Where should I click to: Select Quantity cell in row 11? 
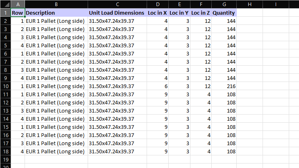(224, 94)
